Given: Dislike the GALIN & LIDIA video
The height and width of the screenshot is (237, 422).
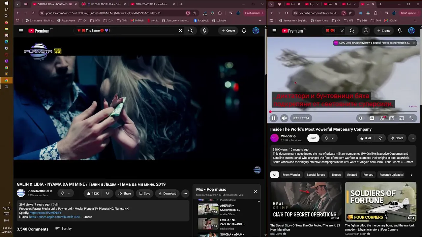Looking at the screenshot, I should point(107,194).
